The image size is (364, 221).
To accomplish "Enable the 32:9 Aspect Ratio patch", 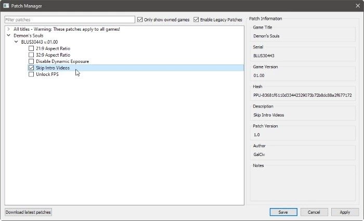I will pyautogui.click(x=31, y=55).
